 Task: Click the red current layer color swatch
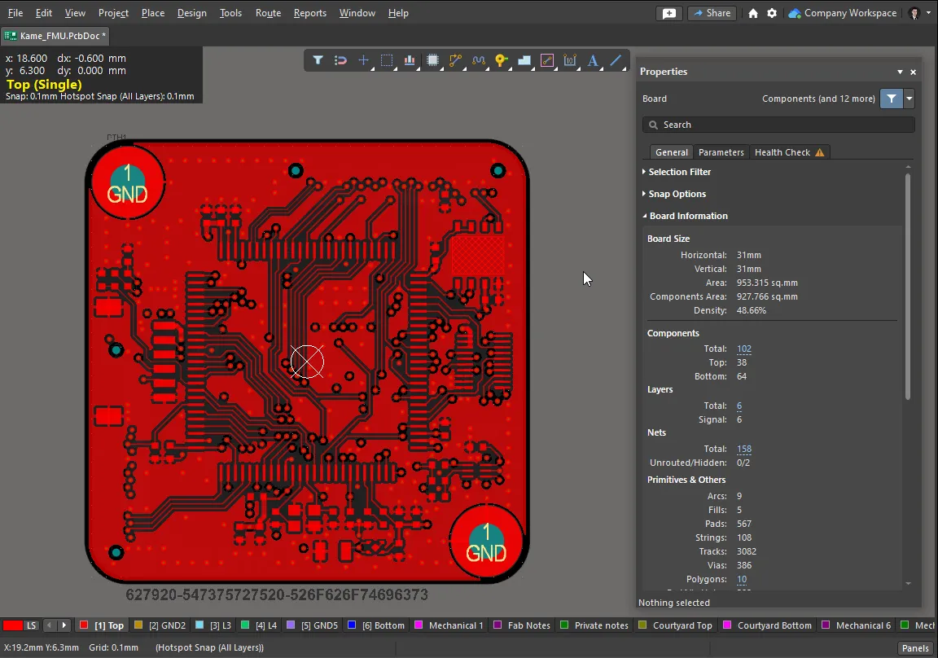pyautogui.click(x=12, y=625)
